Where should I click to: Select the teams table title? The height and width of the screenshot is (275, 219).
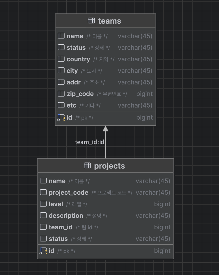click(x=109, y=21)
